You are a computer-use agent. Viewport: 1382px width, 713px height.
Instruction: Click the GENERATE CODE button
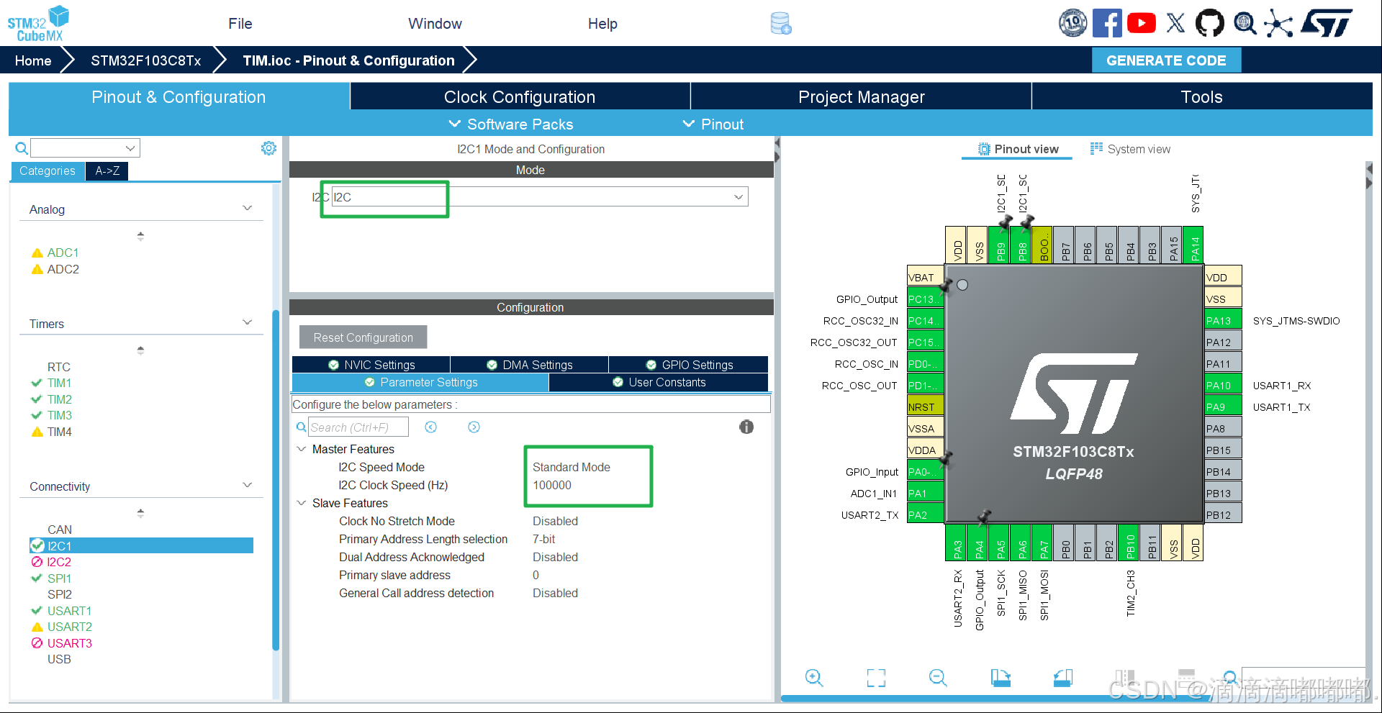pyautogui.click(x=1166, y=60)
